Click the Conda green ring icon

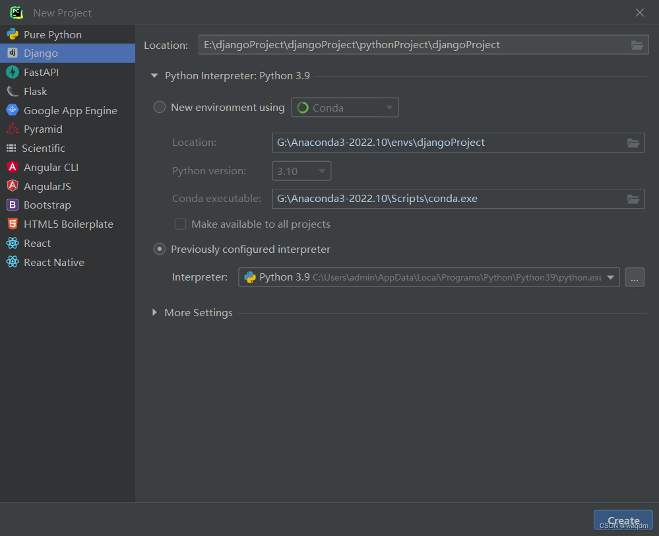303,108
